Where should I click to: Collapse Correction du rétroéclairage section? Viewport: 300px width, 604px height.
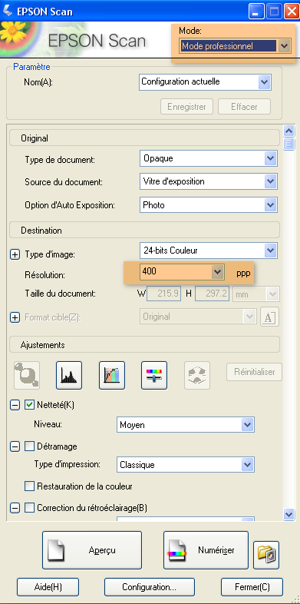(x=15, y=508)
